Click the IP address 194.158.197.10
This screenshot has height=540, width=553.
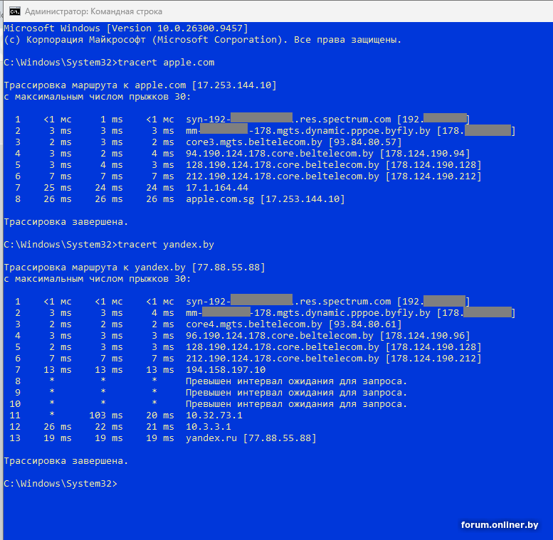point(226,370)
